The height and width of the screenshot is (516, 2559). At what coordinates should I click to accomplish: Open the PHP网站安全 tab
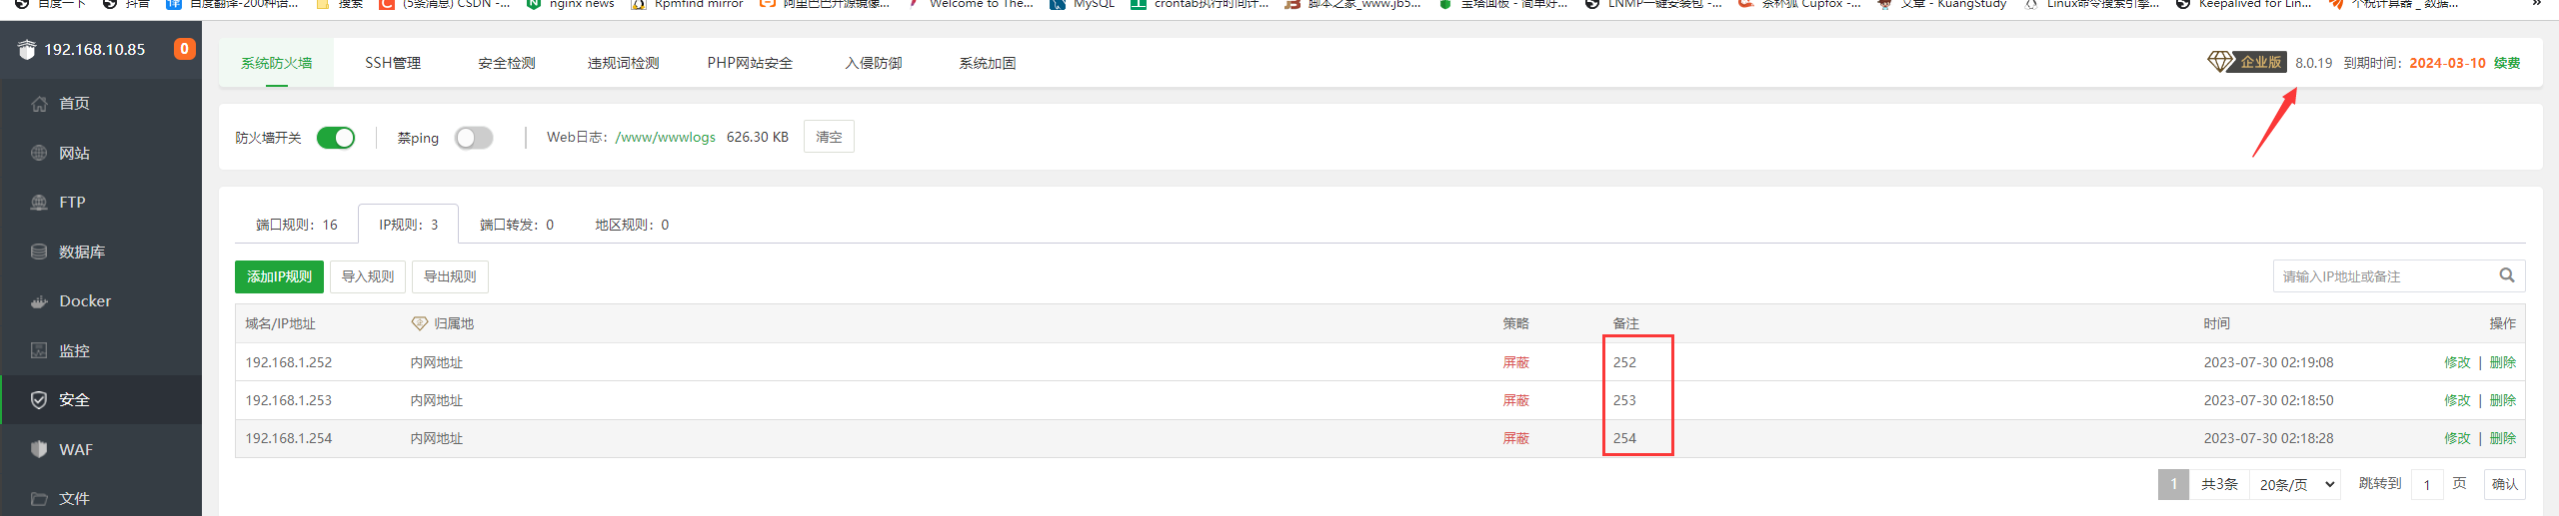click(750, 63)
